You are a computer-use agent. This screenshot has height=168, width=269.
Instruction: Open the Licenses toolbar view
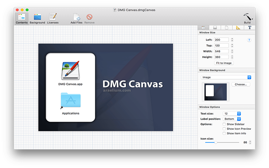tap(53, 19)
